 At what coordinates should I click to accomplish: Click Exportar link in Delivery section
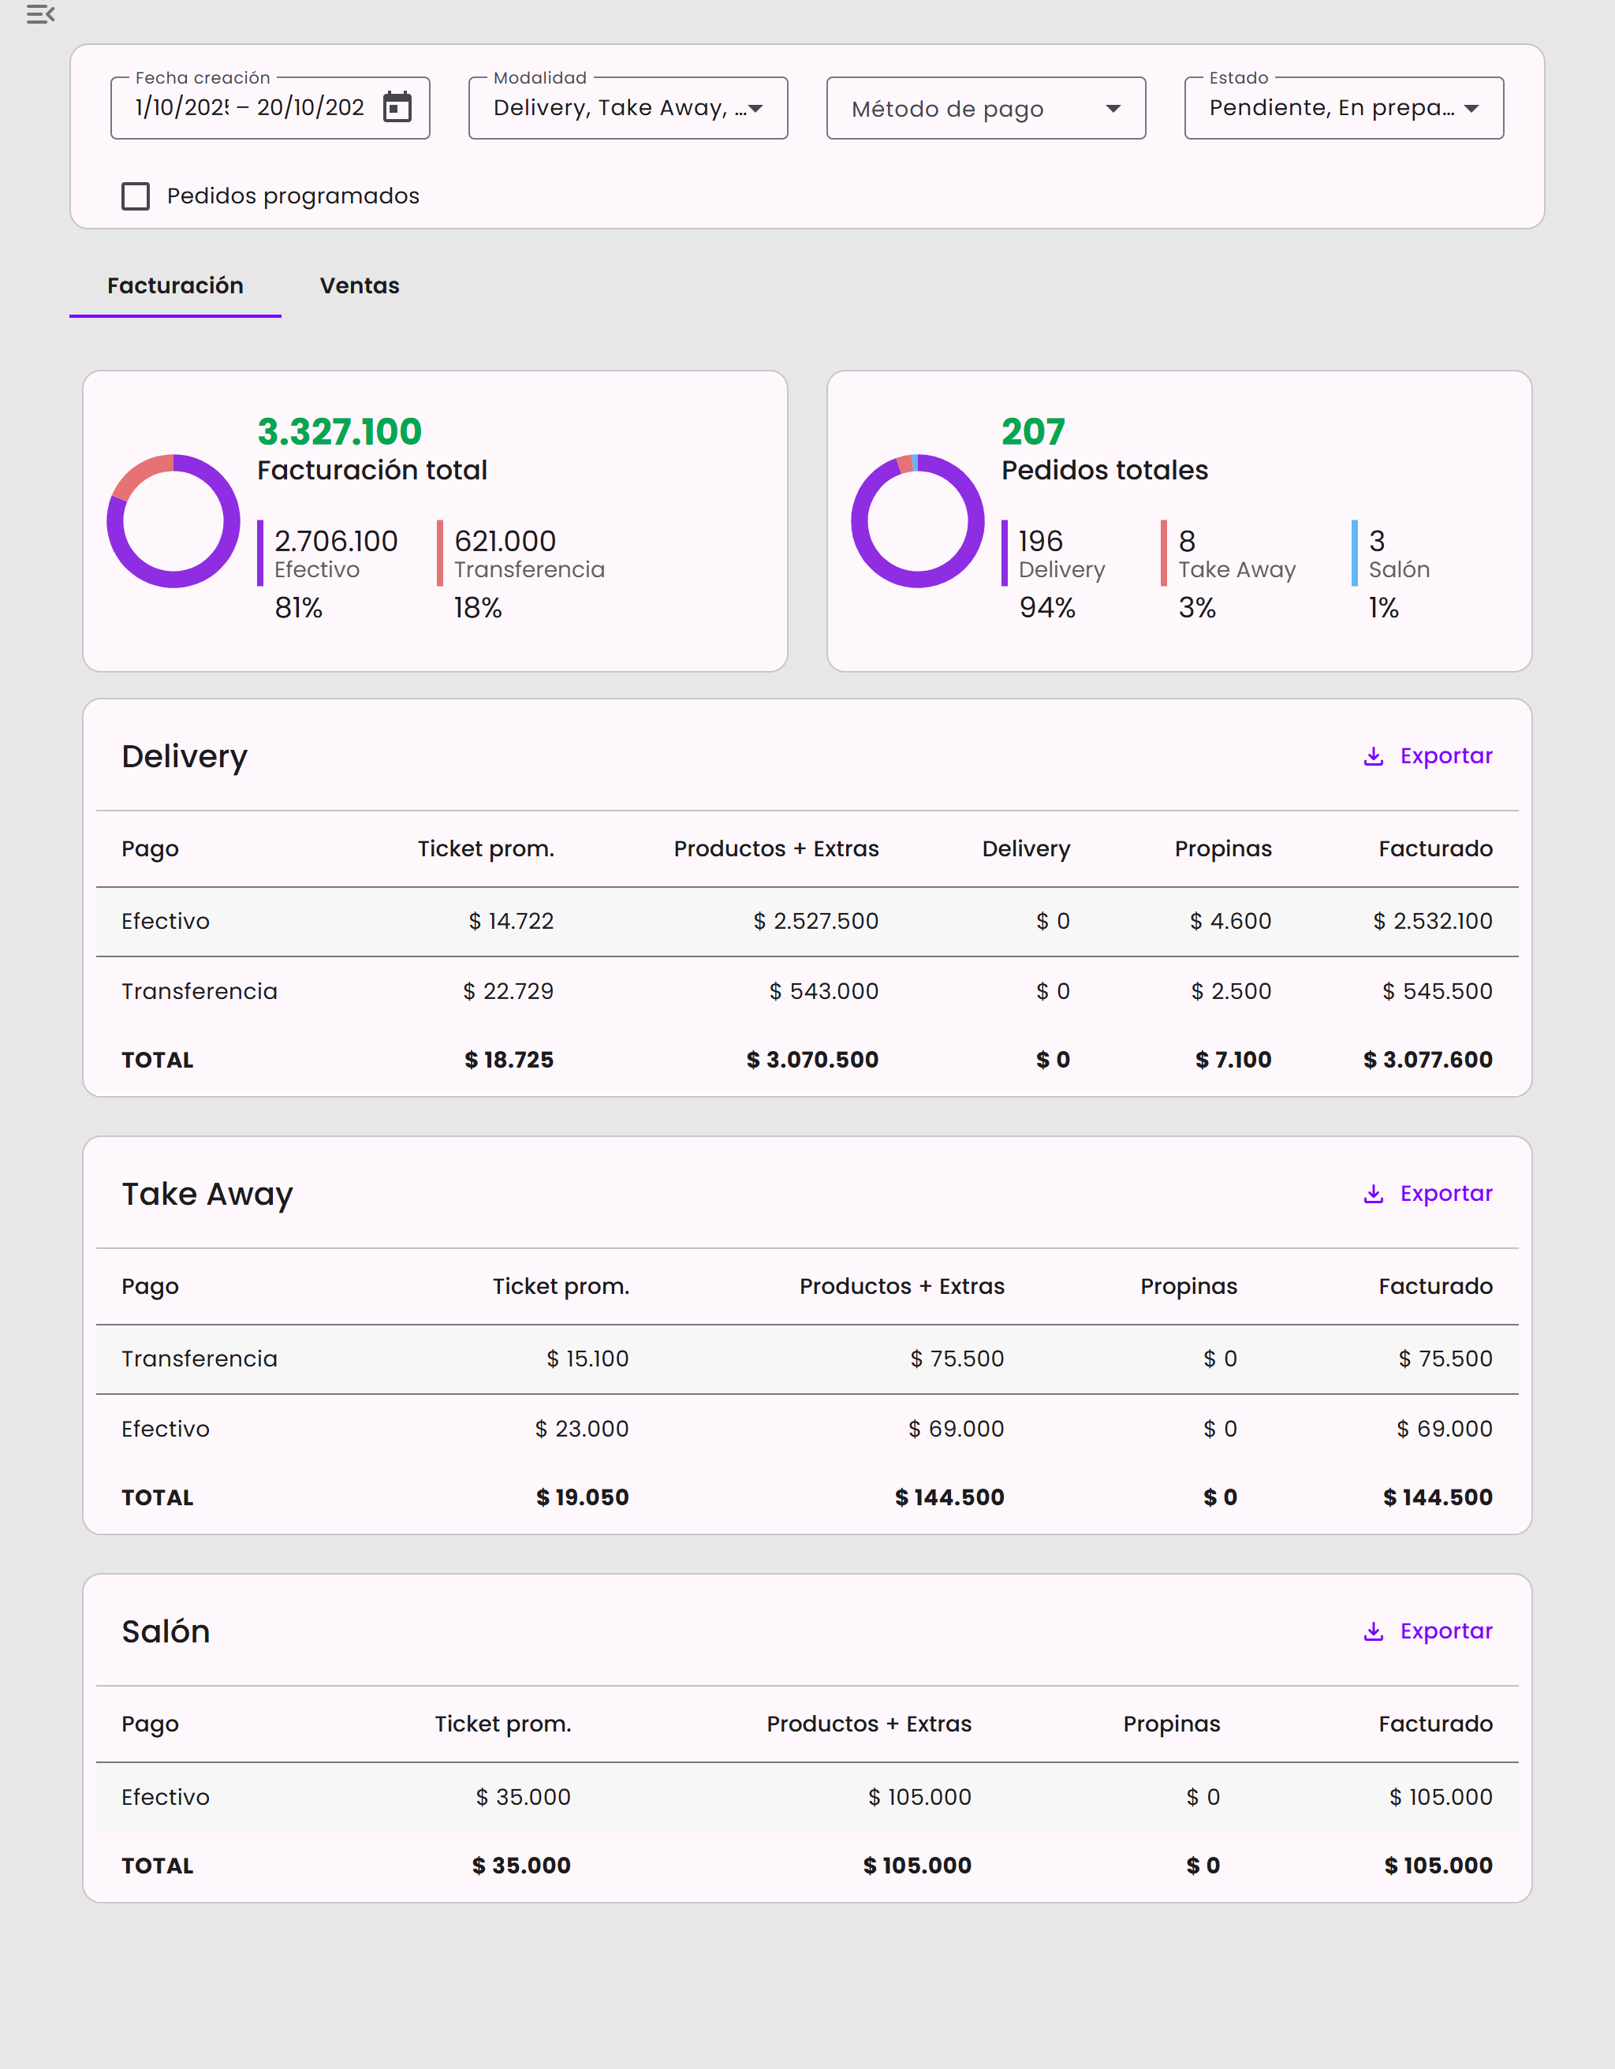[1445, 756]
